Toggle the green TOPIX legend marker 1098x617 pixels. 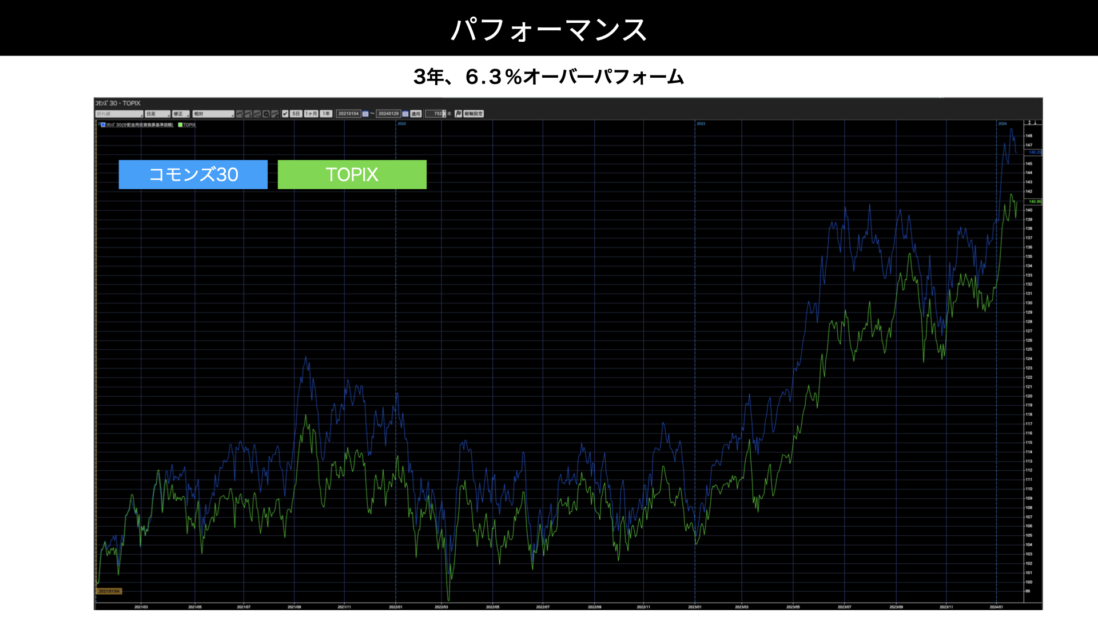[180, 125]
